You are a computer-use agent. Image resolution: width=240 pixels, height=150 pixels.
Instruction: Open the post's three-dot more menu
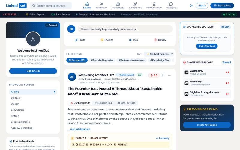pyautogui.click(x=169, y=75)
